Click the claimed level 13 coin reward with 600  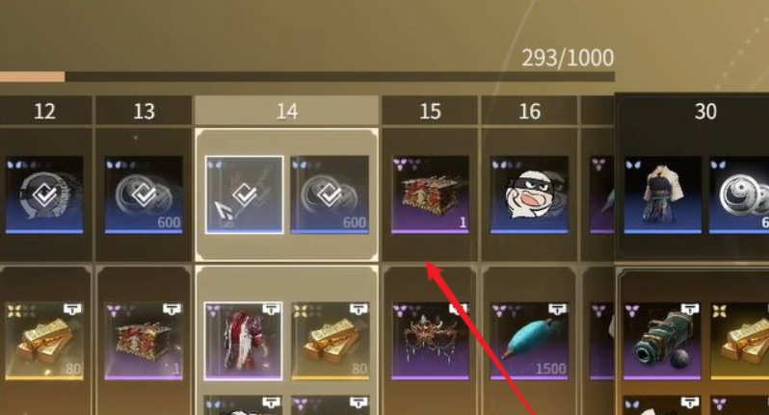tap(144, 195)
